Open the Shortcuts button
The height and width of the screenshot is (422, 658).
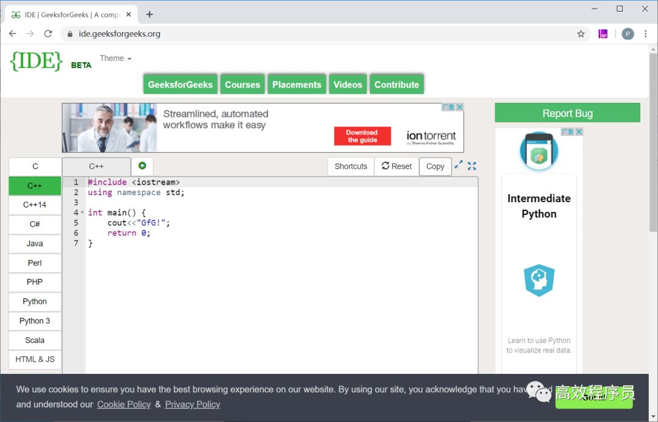(351, 166)
